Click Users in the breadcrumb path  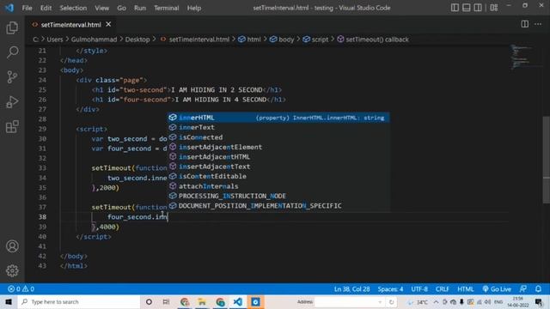point(55,39)
